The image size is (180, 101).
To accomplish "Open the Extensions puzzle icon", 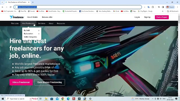I will [153, 7].
